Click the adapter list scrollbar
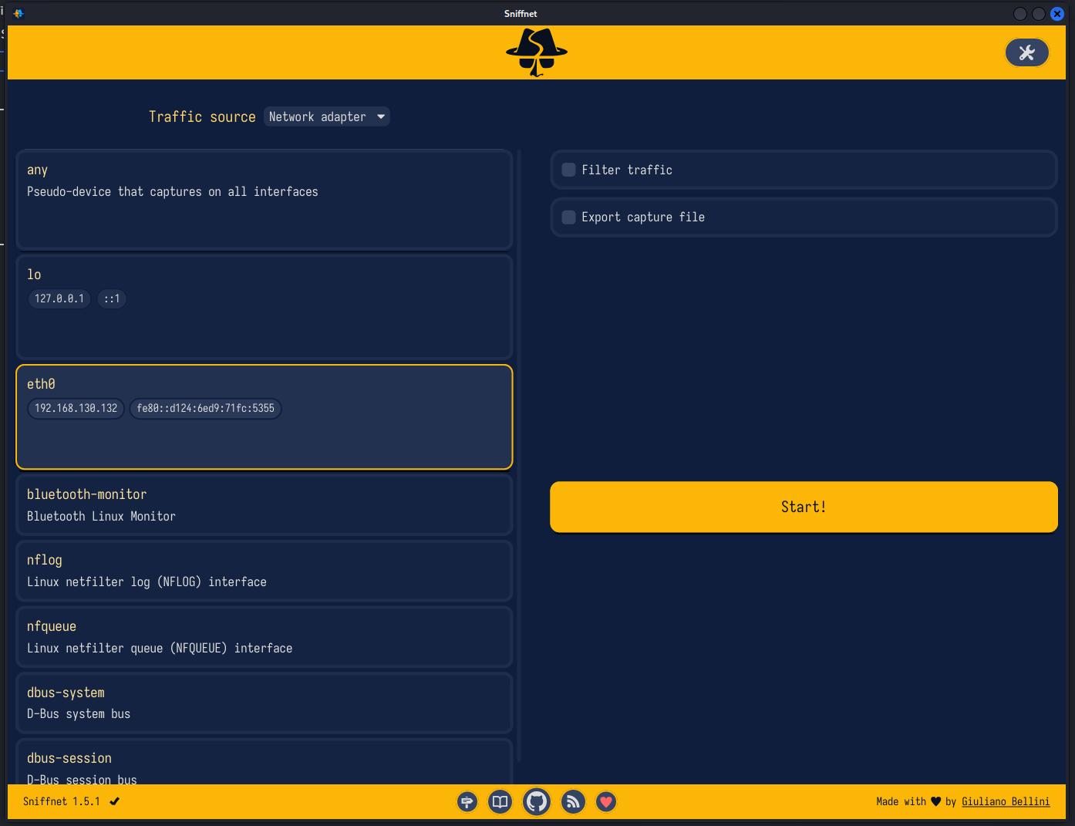 [519, 455]
